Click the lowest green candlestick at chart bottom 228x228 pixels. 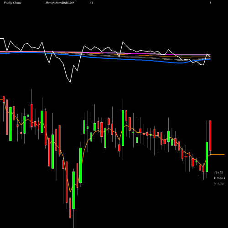pos(73,190)
